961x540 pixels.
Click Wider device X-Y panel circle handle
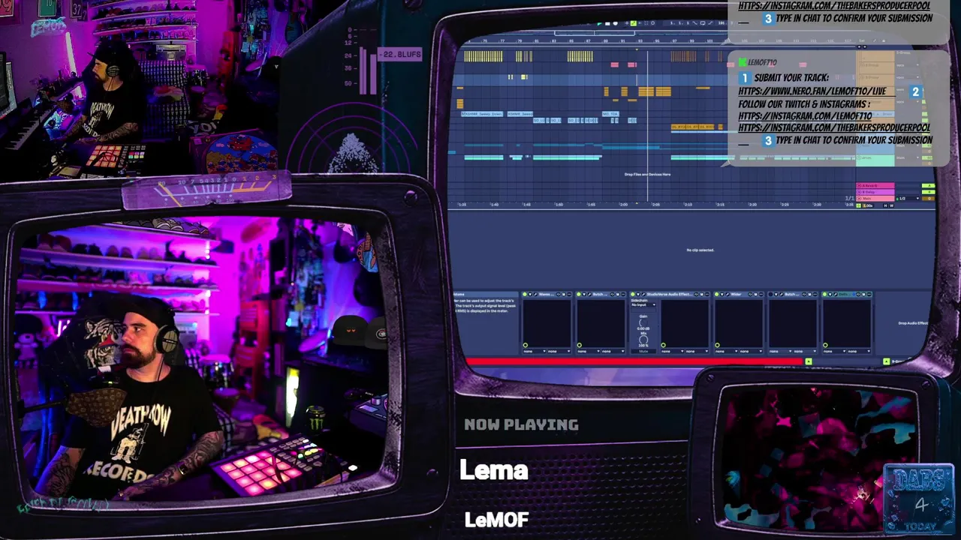717,345
